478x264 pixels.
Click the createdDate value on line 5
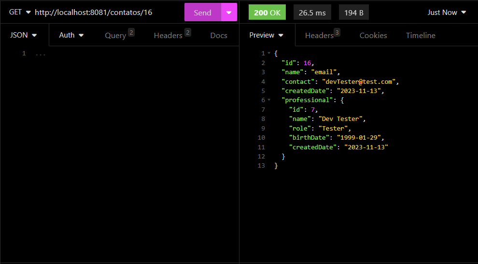pos(359,91)
